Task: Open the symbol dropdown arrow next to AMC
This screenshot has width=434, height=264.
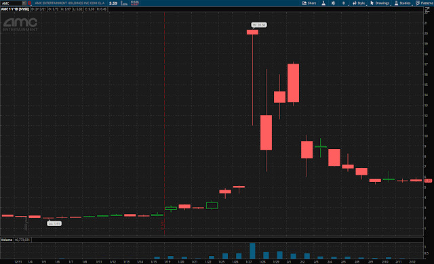Action: tap(24, 3)
